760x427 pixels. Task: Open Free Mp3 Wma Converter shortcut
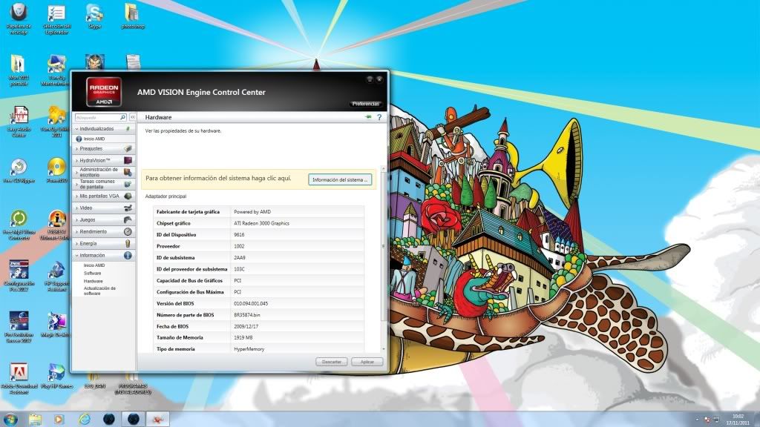pyautogui.click(x=19, y=225)
